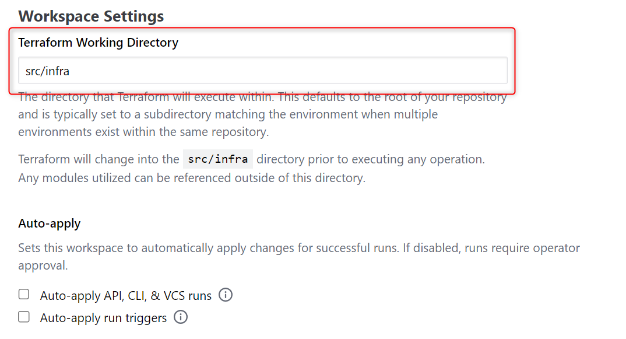
Task: Click the 'Terraform will change into the' sentence
Action: point(99,159)
